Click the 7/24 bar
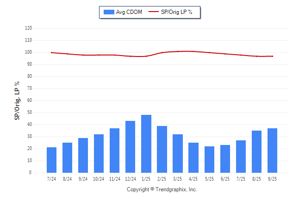The image size is (299, 201). click(x=52, y=160)
